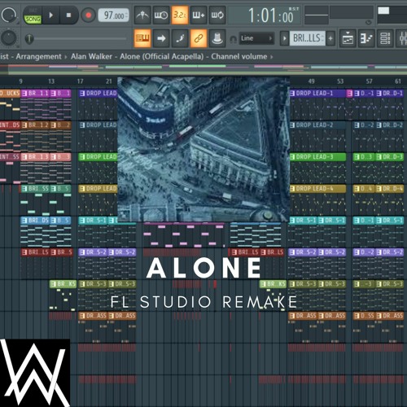
Task: Click the BRI..LLS pattern name field
Action: (307, 38)
